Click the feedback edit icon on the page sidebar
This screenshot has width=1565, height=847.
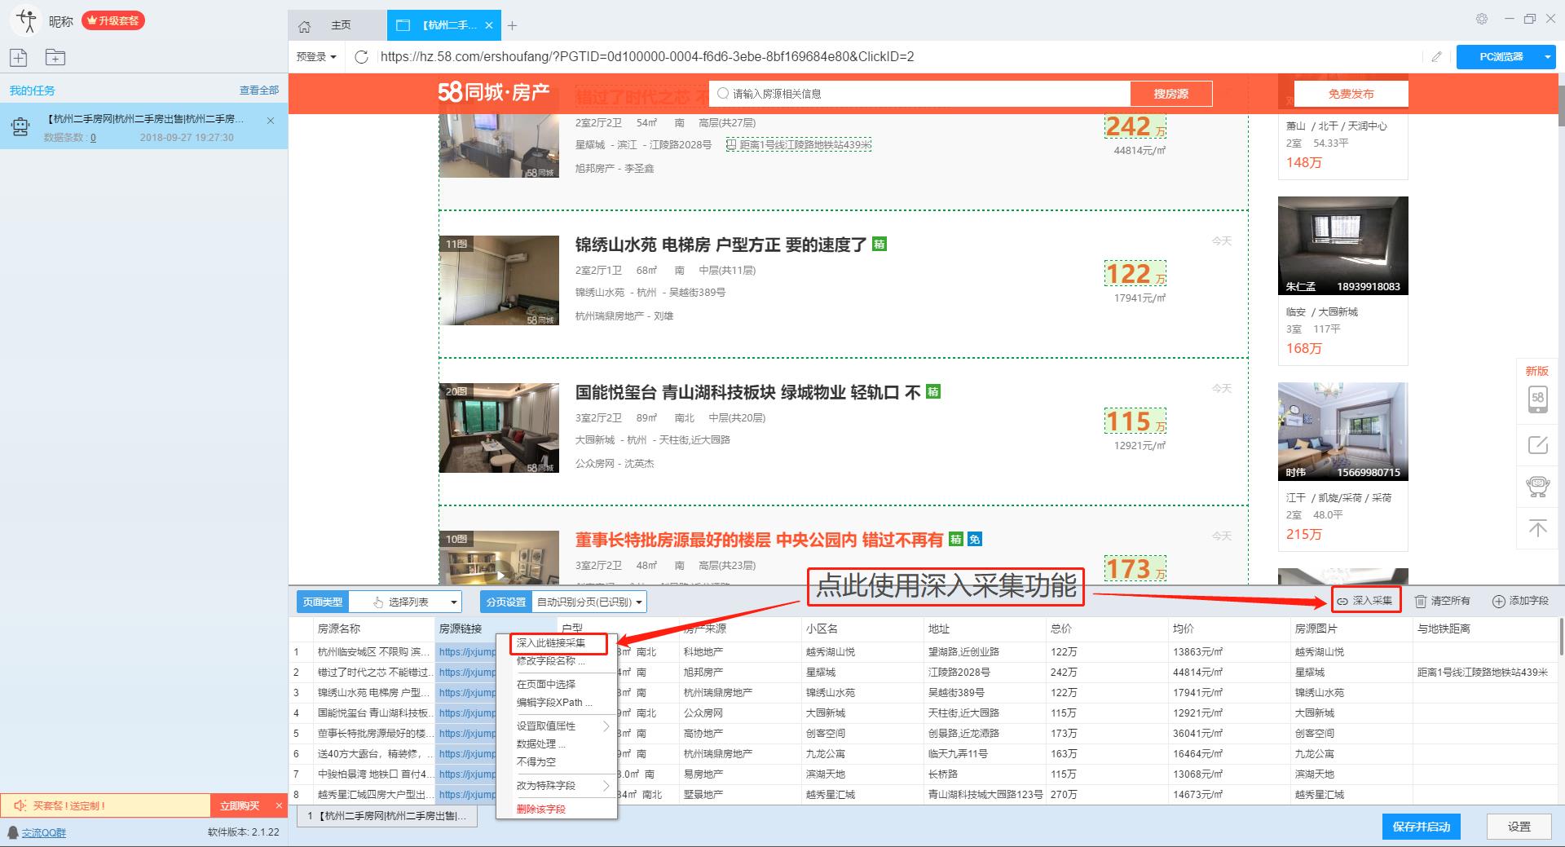[1537, 445]
